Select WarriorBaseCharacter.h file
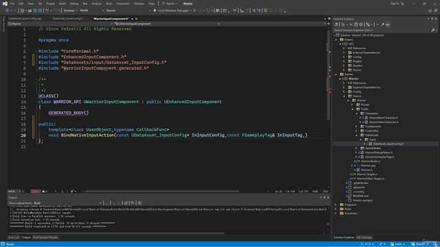 (384, 118)
